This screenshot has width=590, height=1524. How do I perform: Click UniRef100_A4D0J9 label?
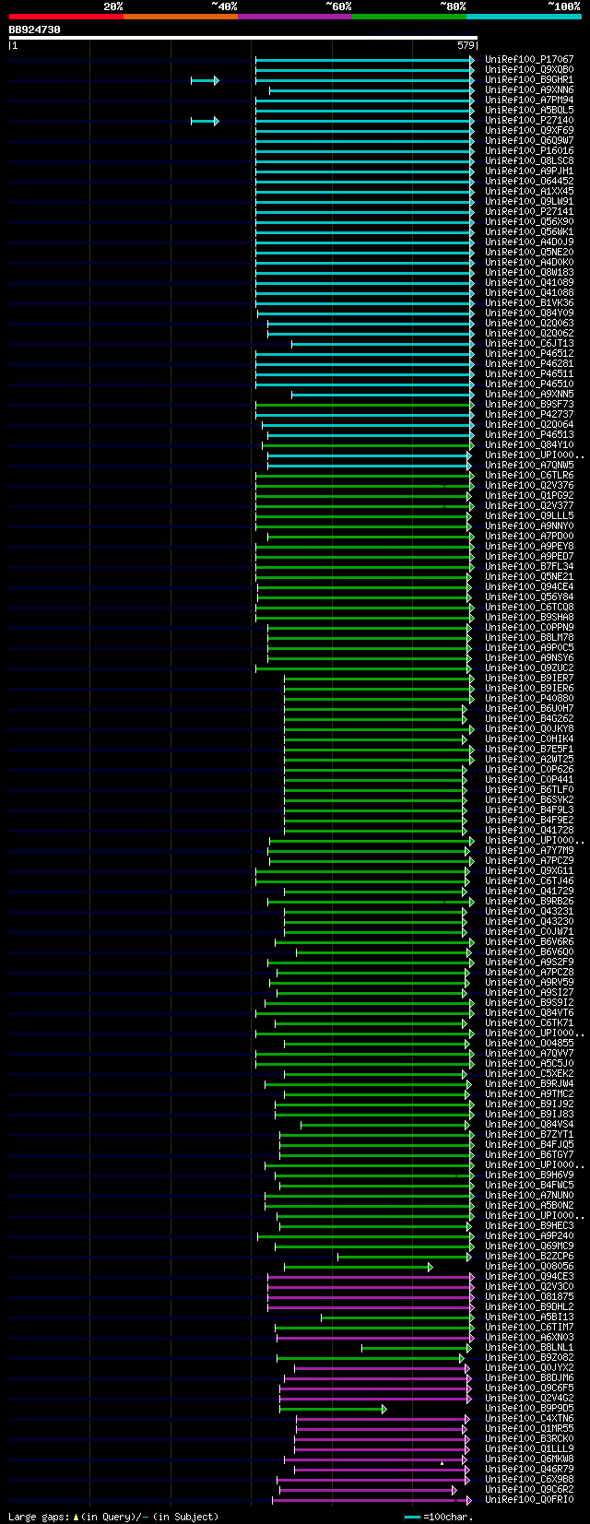coord(529,242)
